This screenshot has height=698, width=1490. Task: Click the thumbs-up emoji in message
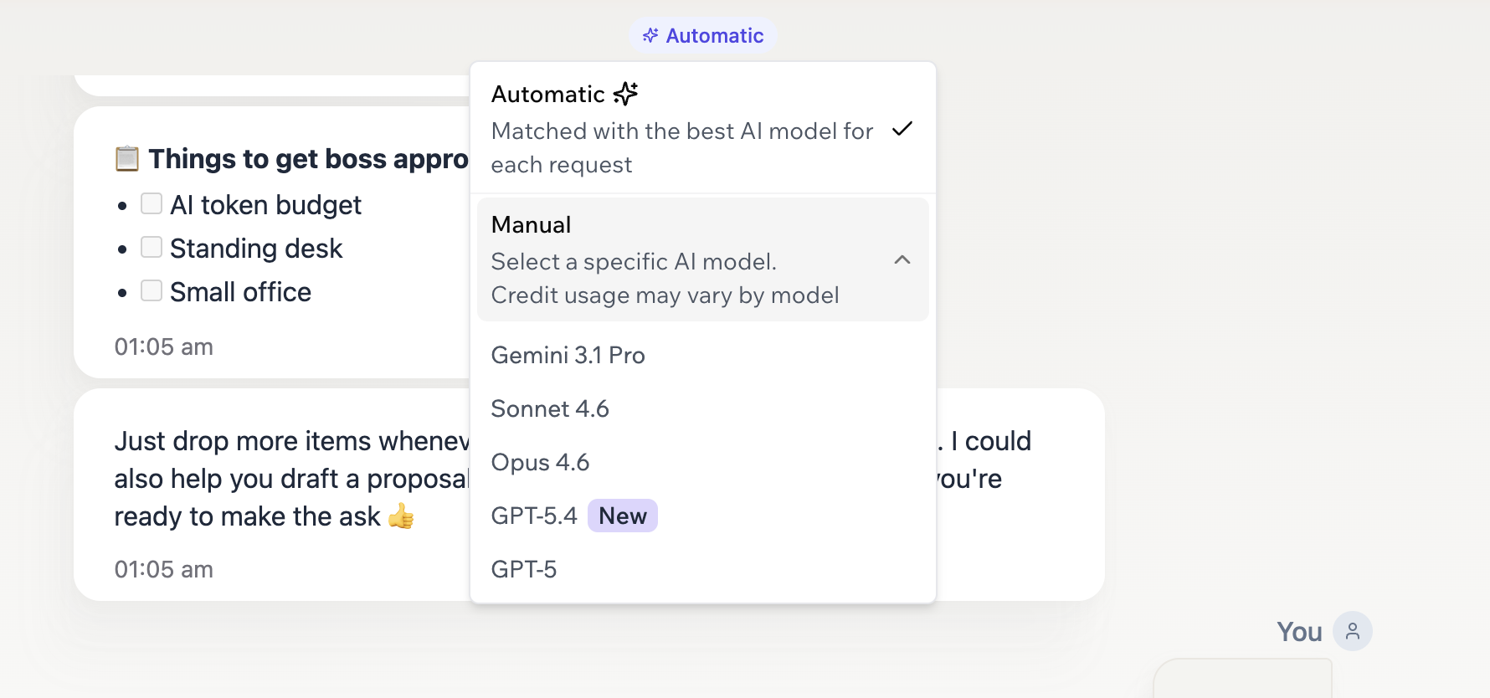coord(401,516)
